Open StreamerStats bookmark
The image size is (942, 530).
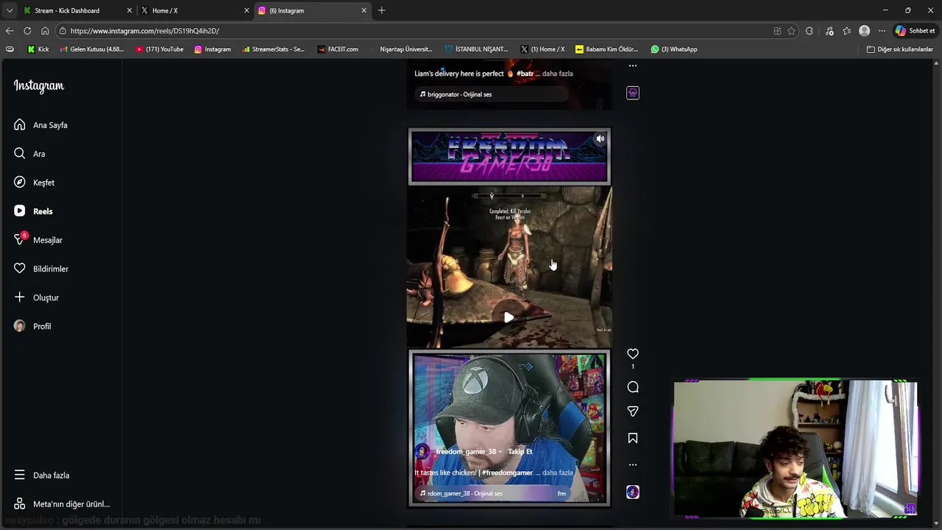click(x=273, y=49)
